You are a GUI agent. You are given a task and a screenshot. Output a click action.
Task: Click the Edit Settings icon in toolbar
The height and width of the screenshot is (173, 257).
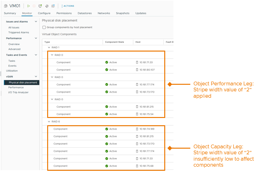pyautogui.click(x=47, y=6)
